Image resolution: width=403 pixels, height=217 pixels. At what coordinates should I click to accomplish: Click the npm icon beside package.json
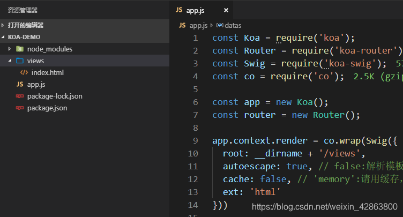[20, 108]
